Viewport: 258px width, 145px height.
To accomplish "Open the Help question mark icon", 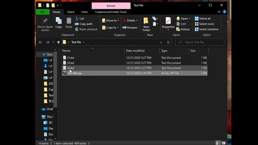I will 225,12.
